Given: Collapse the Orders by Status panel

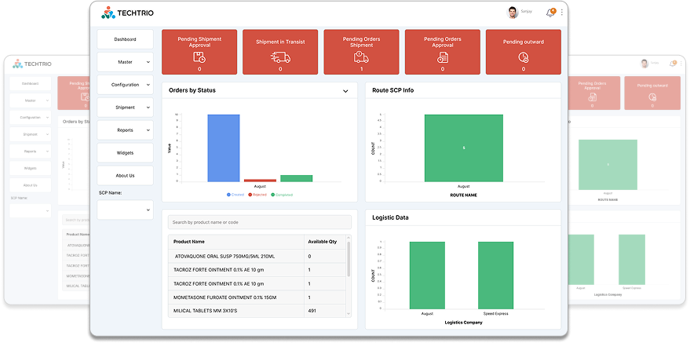Looking at the screenshot, I should (345, 91).
